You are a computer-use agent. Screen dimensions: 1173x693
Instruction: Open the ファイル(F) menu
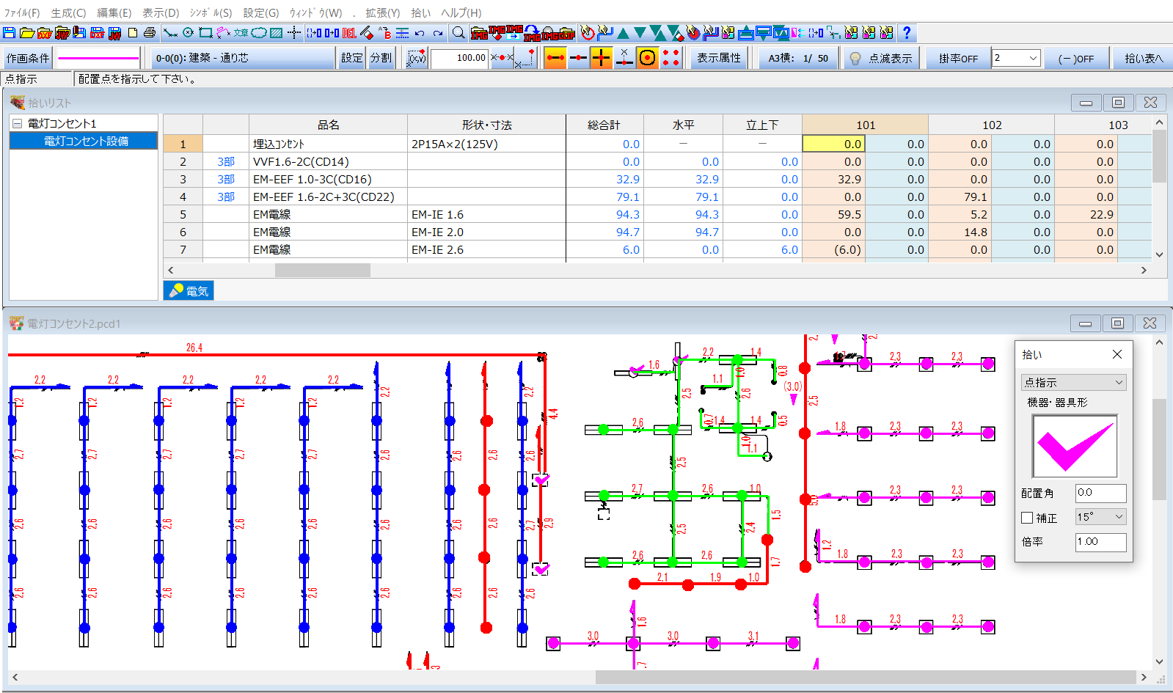(22, 12)
